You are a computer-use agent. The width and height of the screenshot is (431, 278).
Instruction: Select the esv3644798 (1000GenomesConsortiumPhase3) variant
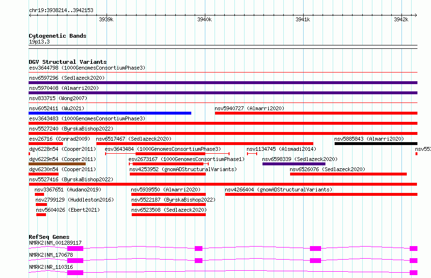pyautogui.click(x=87, y=68)
